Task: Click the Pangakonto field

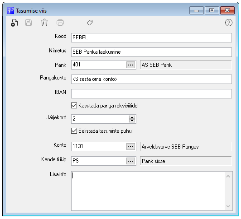Action: tap(151, 79)
